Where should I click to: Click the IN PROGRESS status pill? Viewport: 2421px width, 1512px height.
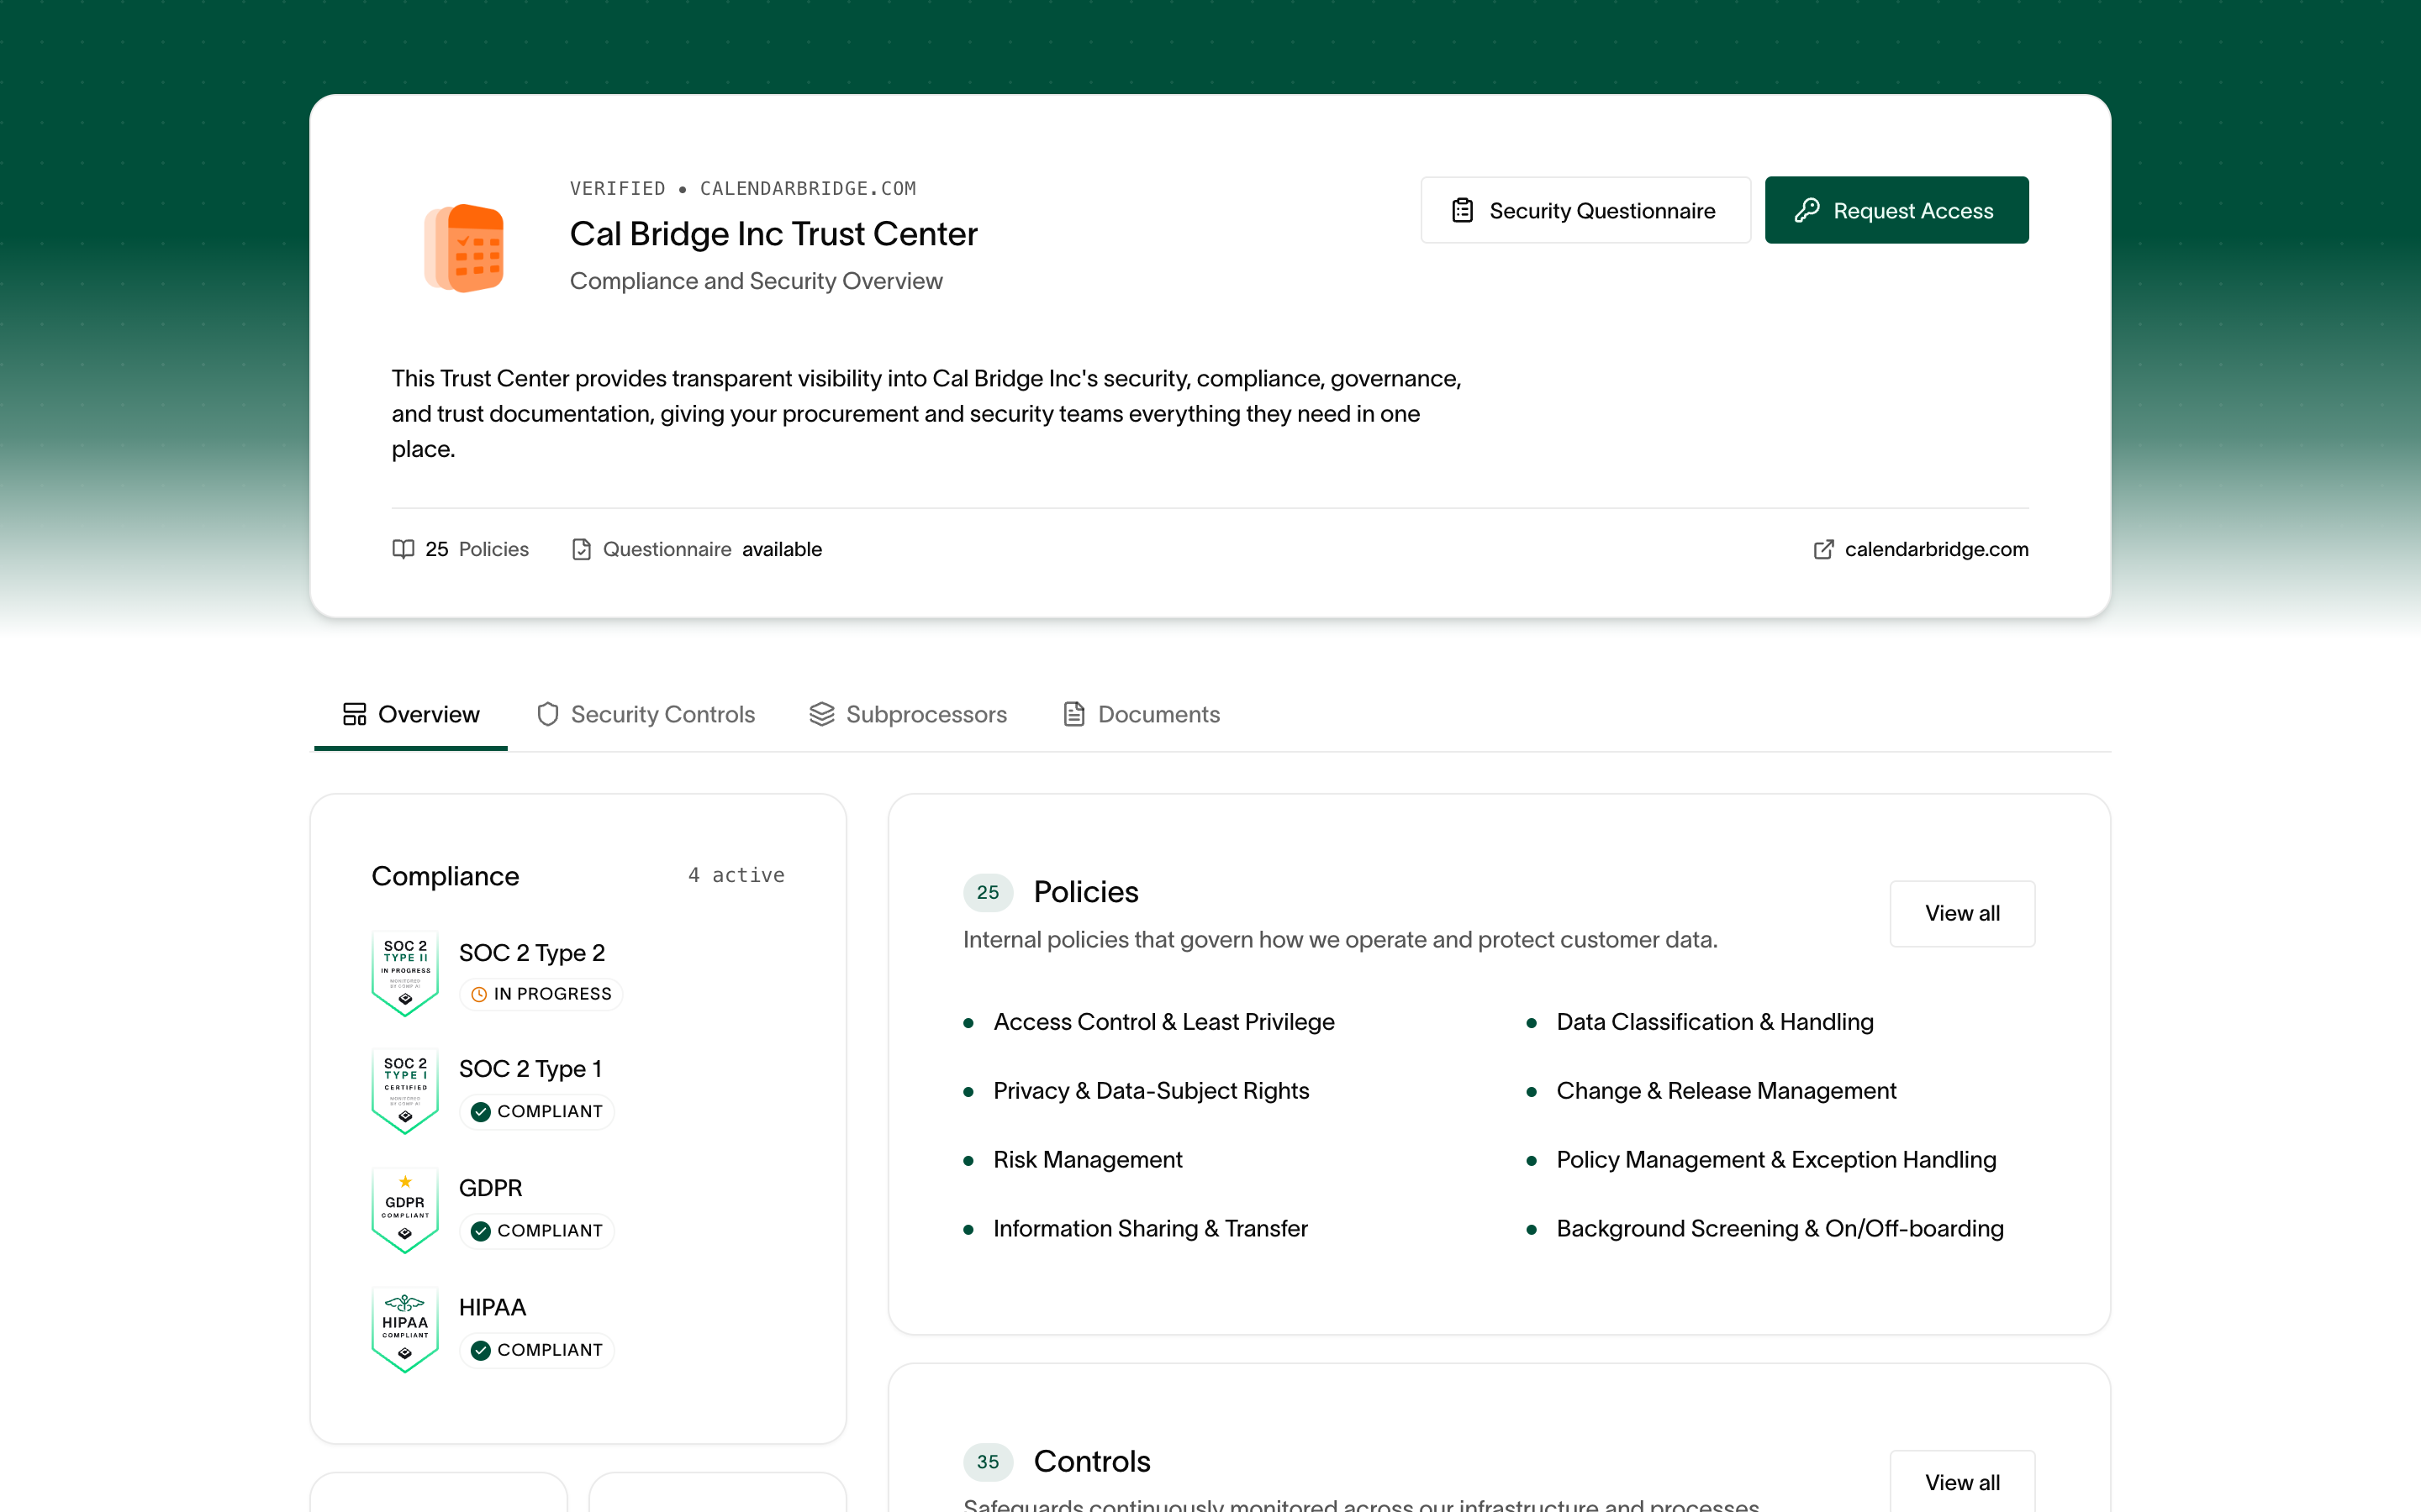[x=541, y=994]
